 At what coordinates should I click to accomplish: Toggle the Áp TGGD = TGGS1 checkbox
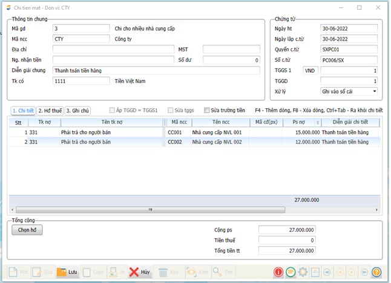[x=112, y=111]
